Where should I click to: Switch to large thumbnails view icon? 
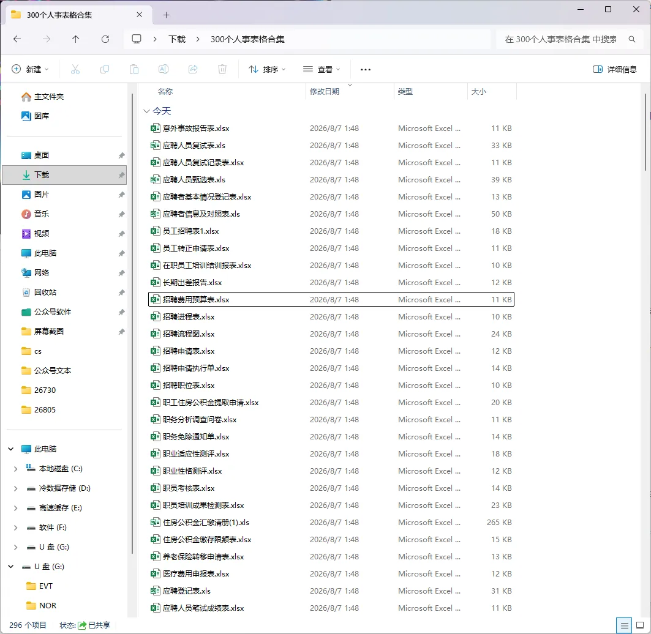click(640, 625)
